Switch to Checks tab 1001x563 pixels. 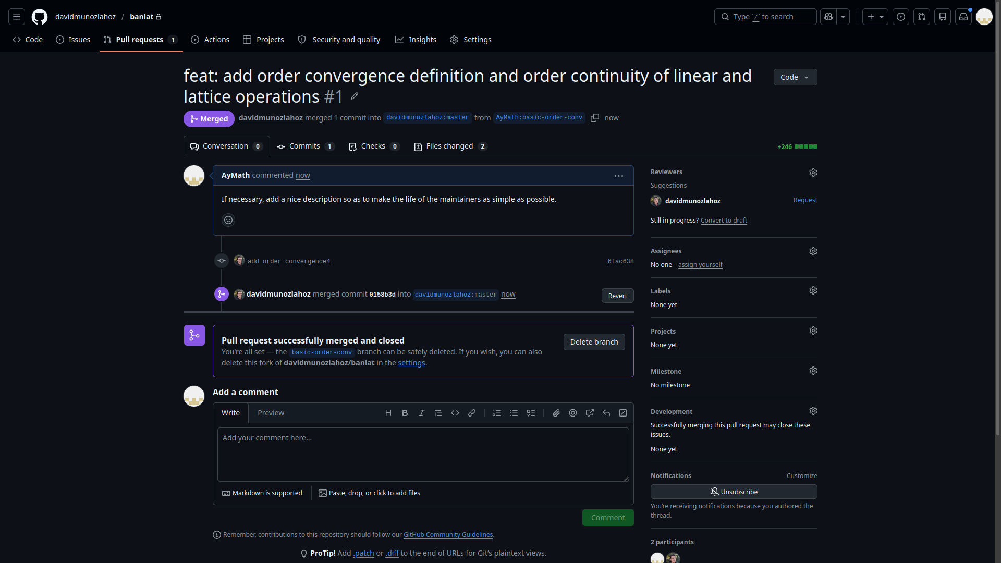click(x=374, y=146)
